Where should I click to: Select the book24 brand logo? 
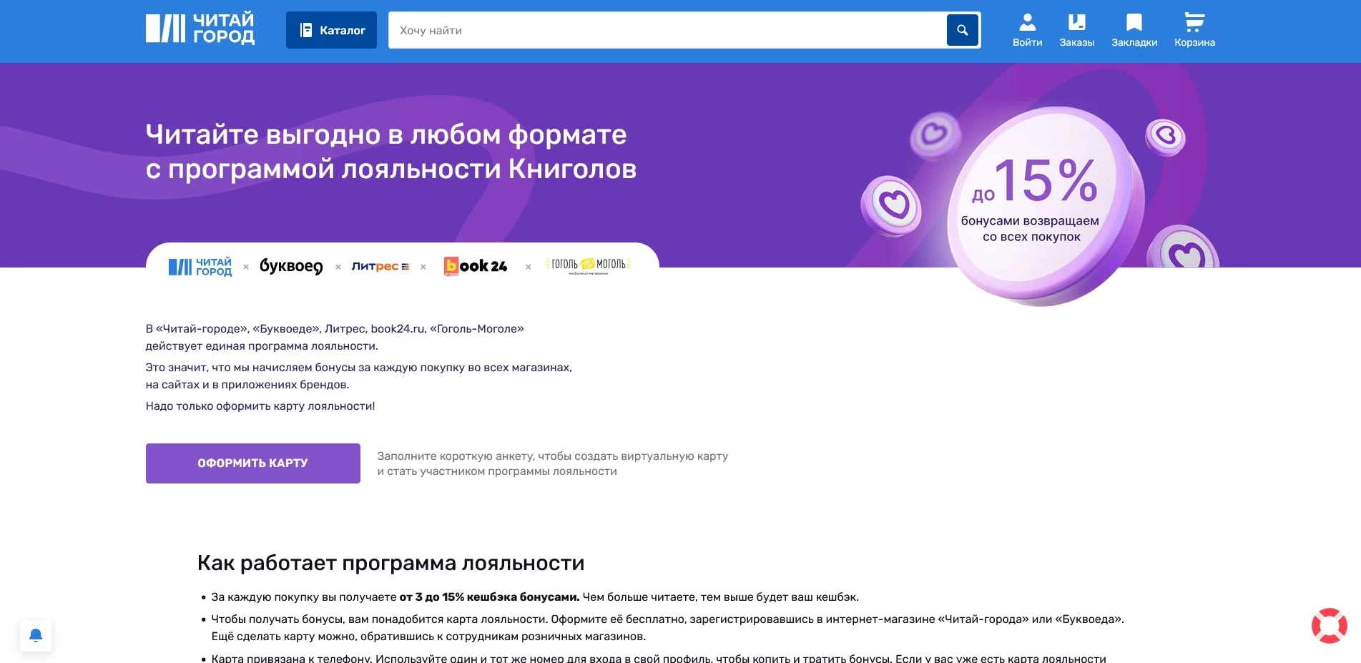coord(475,265)
